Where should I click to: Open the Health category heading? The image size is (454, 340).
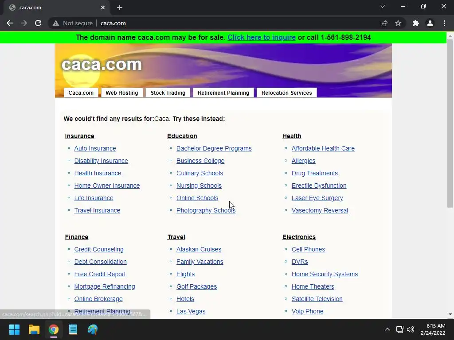pyautogui.click(x=292, y=136)
